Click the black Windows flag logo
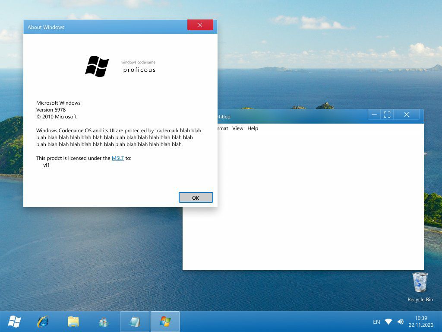The width and height of the screenshot is (442, 332). click(x=97, y=66)
